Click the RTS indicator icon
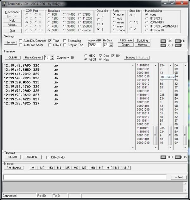190x200 pixels. pyautogui.click(x=178, y=157)
